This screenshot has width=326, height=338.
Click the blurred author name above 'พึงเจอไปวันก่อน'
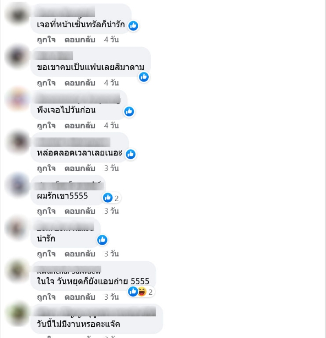coord(78,99)
